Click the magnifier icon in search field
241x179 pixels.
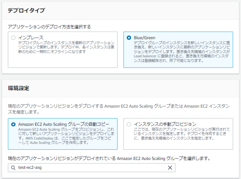click(13, 168)
